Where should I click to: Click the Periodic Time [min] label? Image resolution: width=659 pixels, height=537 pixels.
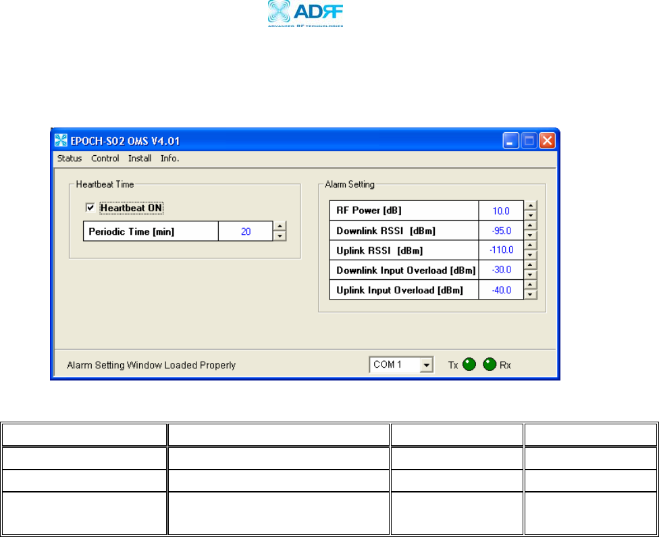131,232
